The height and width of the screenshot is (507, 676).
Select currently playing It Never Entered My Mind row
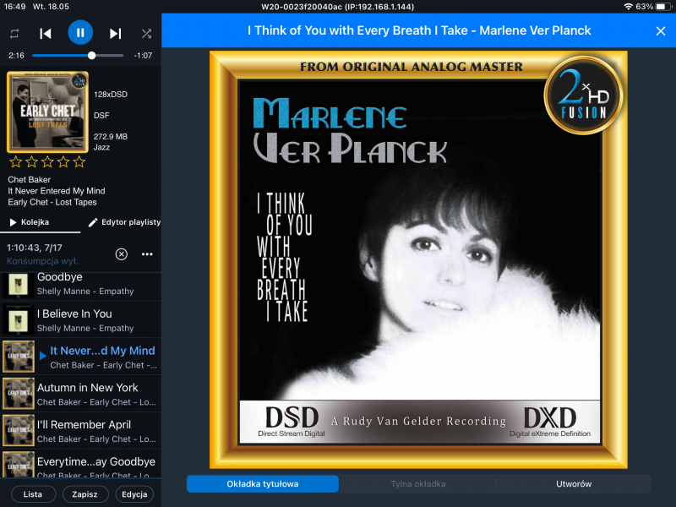click(x=80, y=357)
